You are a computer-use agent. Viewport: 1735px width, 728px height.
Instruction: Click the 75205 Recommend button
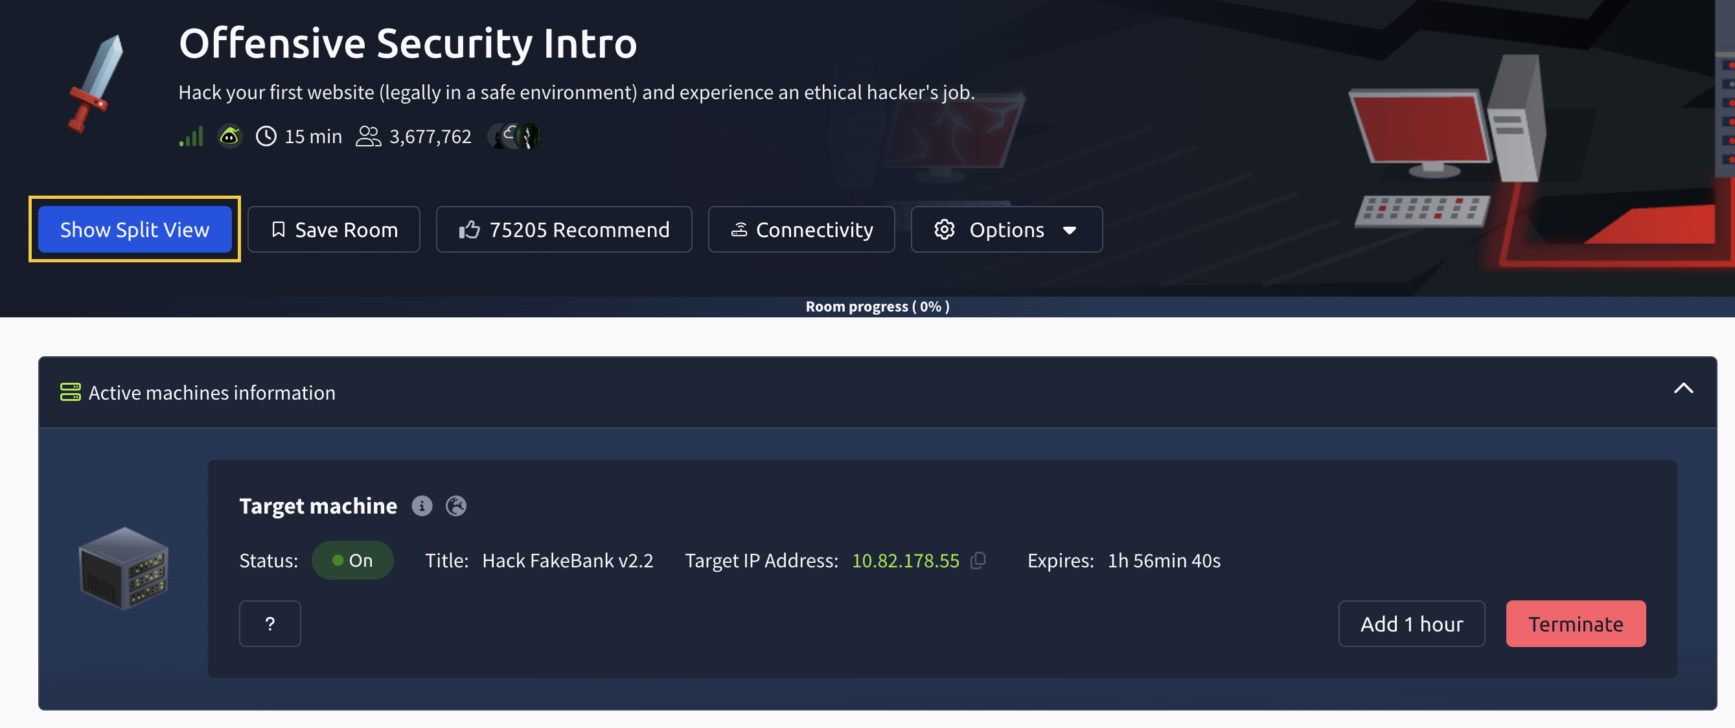(564, 229)
